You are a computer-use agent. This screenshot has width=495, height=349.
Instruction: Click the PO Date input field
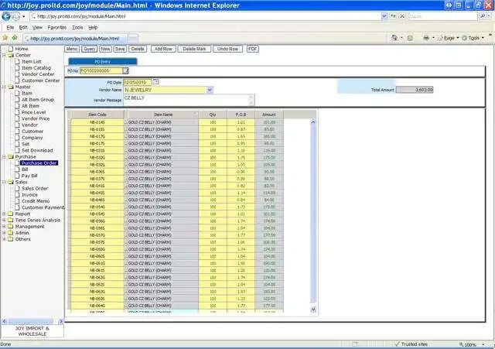pos(138,82)
